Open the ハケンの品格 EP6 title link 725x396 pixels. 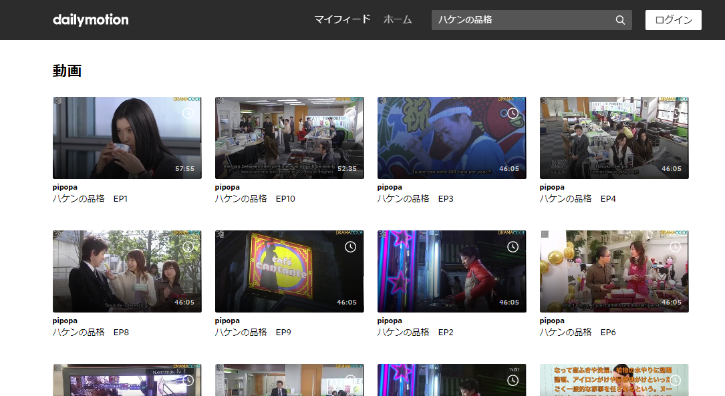577,333
